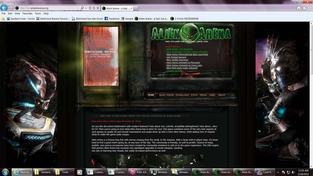
Task: Open the SunSpot Lives - Home bookmark
Action: coord(20,19)
